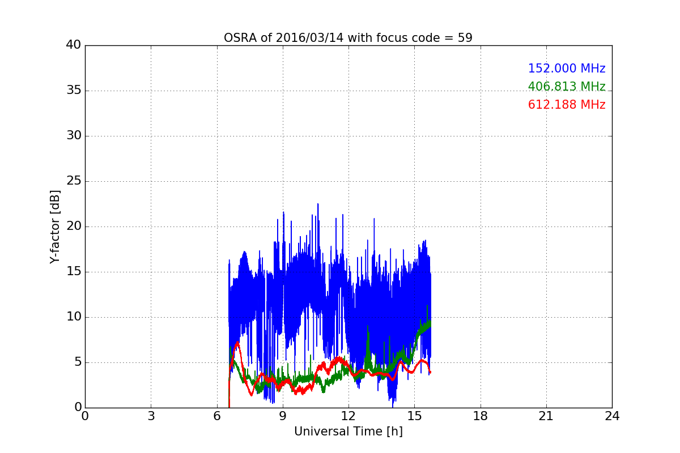Screen dimensions: 680x453
Task: Click the y-axis tick label 40
Action: coord(74,45)
